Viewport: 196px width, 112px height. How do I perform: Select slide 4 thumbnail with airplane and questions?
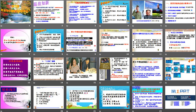tap(114, 12)
